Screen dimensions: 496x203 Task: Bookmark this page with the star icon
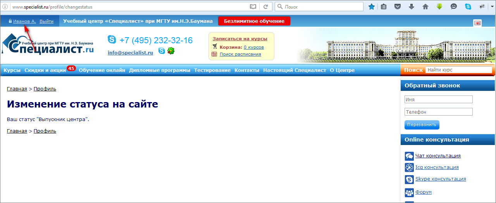point(372,7)
